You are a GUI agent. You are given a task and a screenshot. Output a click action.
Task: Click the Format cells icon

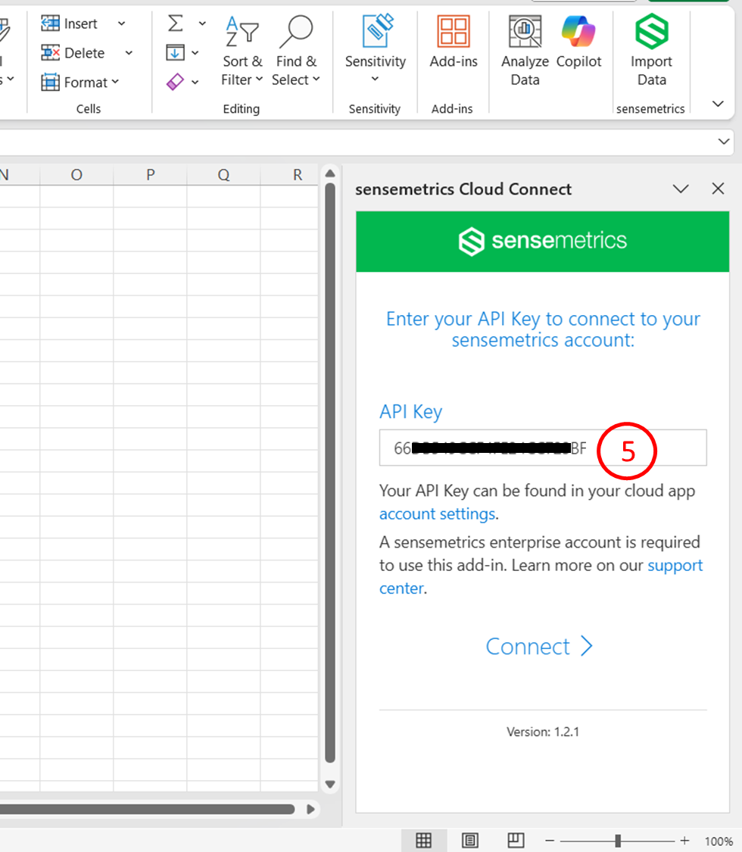pos(50,82)
